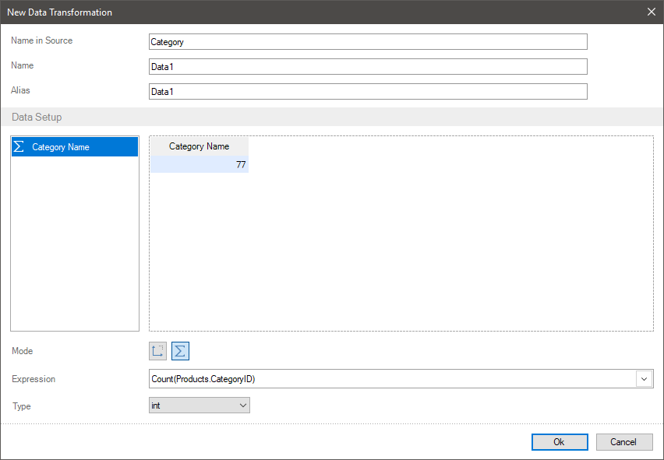Click into the Alias text field
This screenshot has height=460, width=664.
(x=367, y=92)
